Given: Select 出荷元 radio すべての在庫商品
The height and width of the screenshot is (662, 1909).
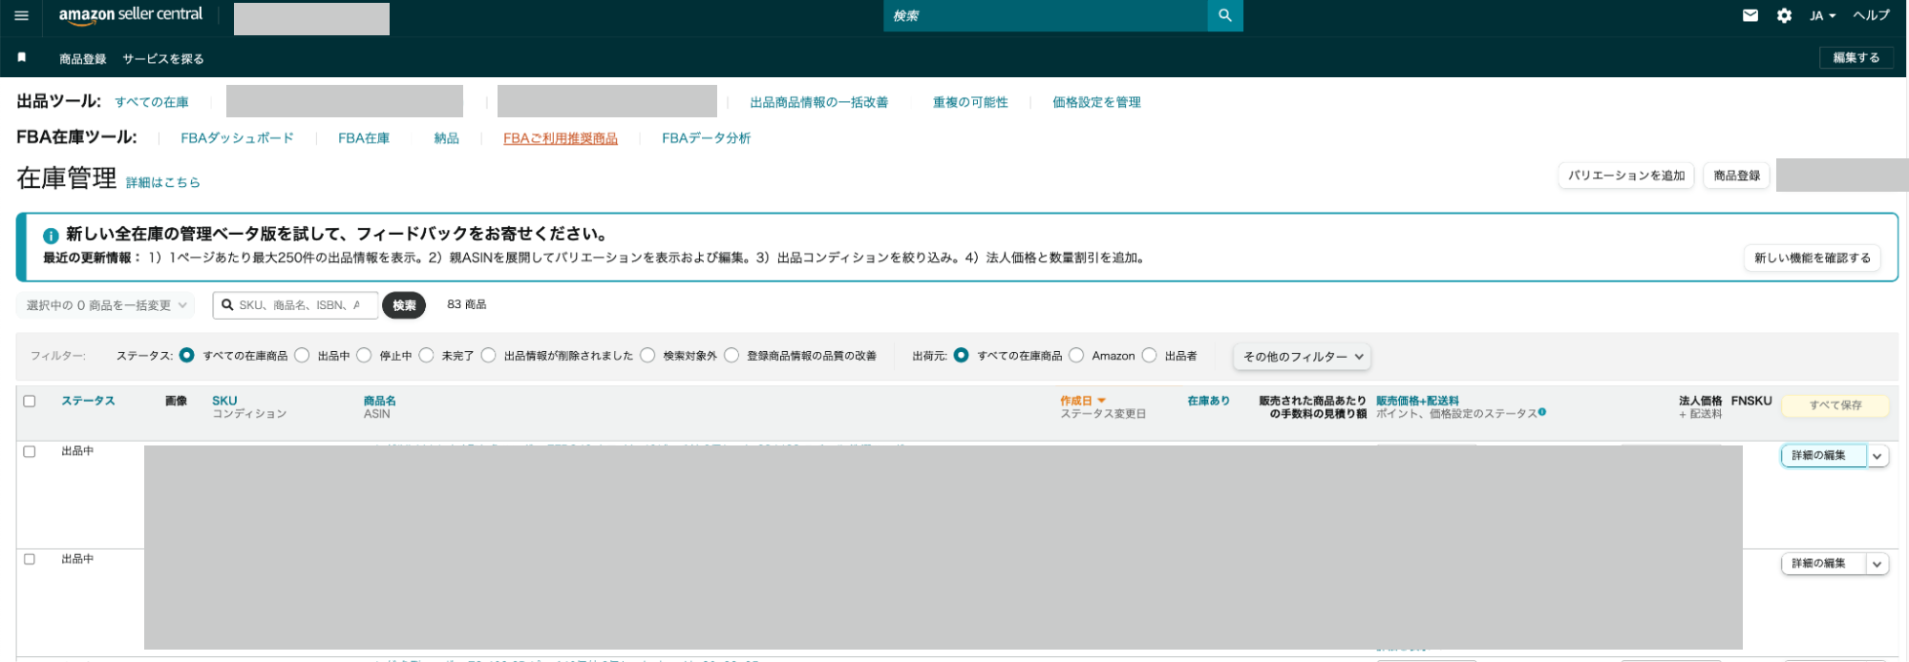Looking at the screenshot, I should (962, 355).
